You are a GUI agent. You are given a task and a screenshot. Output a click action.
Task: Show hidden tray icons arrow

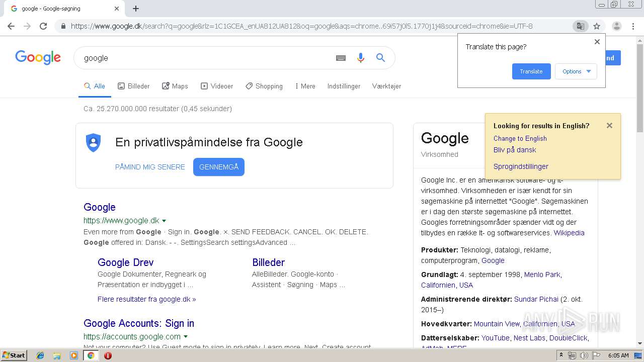tap(561, 355)
